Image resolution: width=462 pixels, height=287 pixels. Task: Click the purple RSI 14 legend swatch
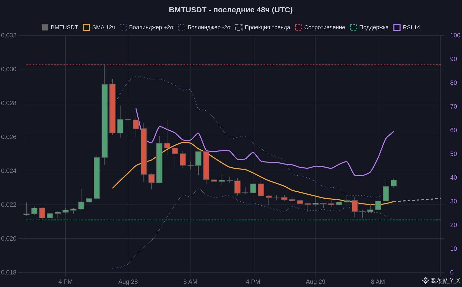(397, 27)
